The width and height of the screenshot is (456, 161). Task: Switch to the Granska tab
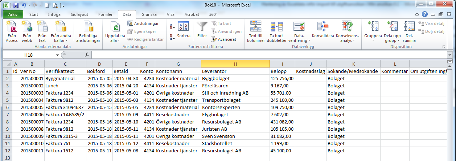click(x=149, y=14)
